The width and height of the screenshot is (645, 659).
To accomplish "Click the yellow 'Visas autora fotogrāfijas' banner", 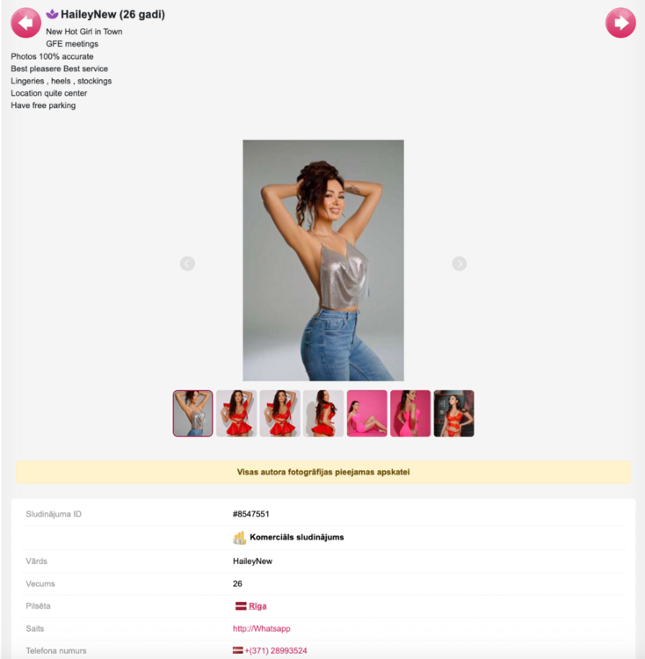I will [x=323, y=472].
